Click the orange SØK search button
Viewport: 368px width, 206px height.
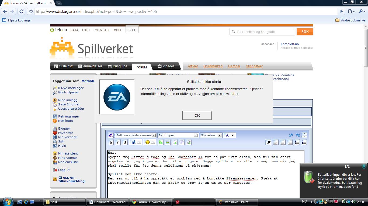click(x=305, y=32)
